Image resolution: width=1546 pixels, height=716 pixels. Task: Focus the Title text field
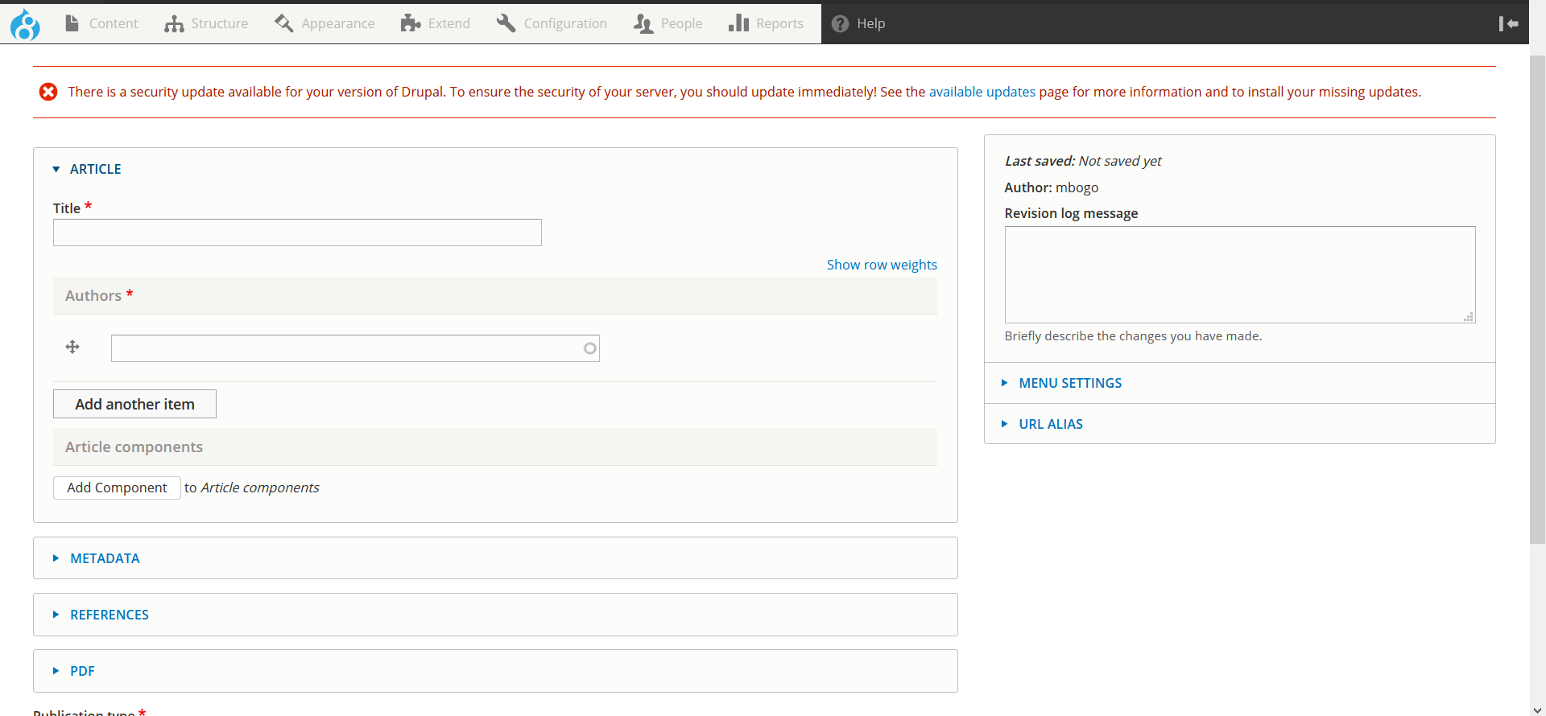297,232
